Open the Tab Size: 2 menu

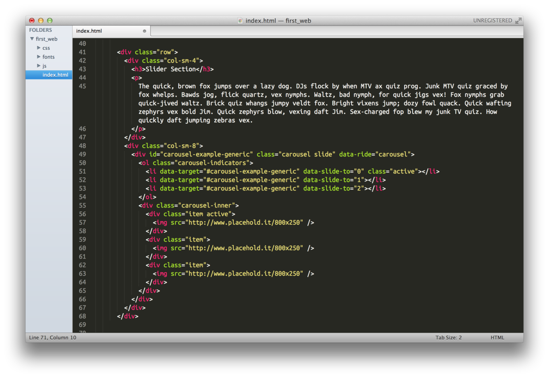click(449, 338)
